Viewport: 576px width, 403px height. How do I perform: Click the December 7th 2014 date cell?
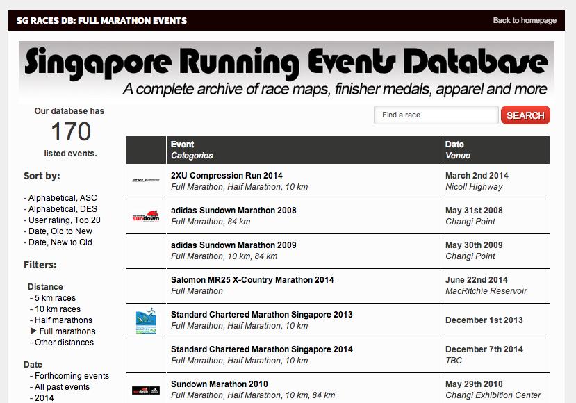tap(484, 349)
